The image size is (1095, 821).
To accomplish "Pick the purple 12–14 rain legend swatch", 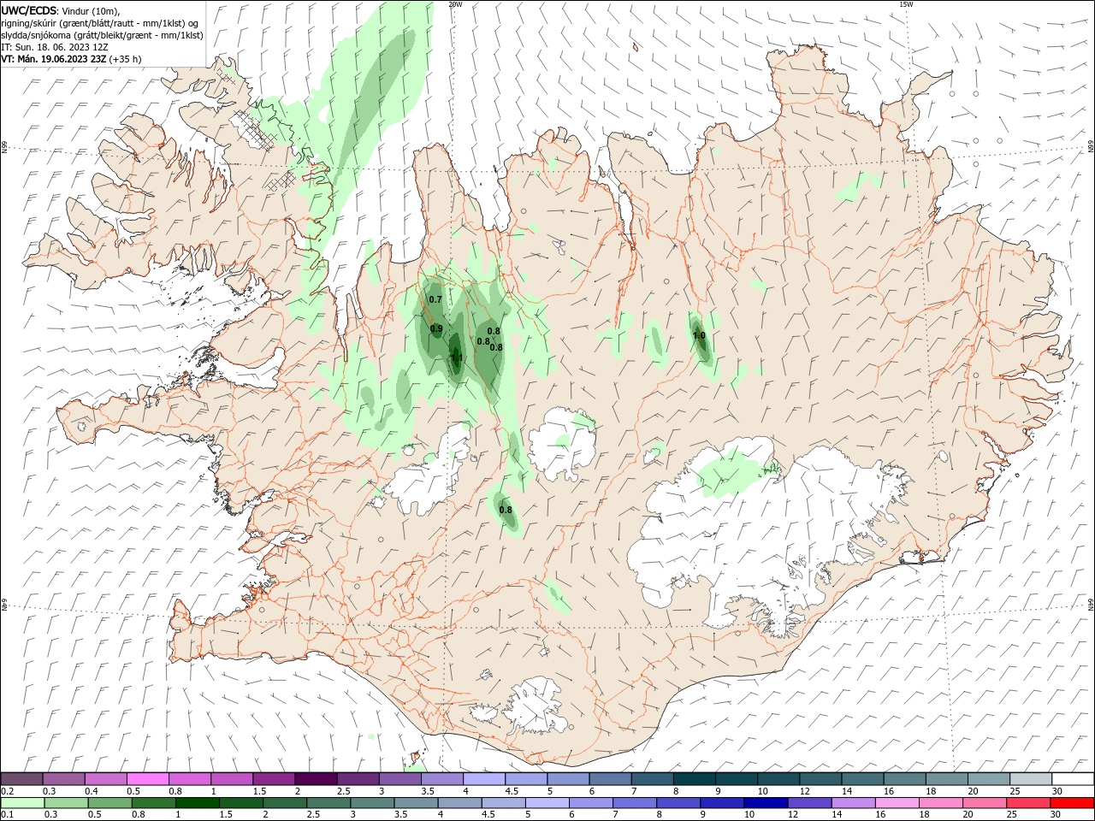I will (x=808, y=803).
